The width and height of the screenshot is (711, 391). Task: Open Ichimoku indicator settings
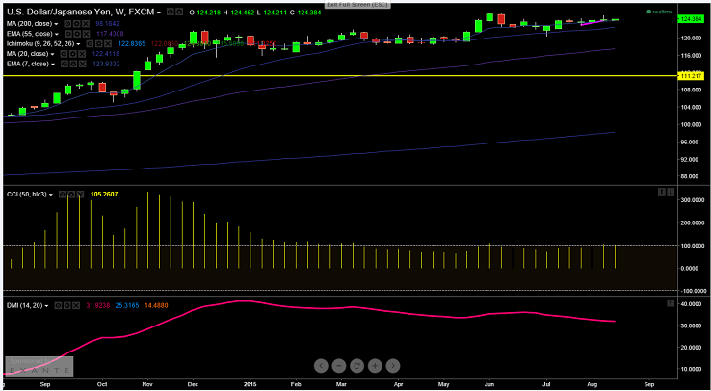[x=99, y=44]
